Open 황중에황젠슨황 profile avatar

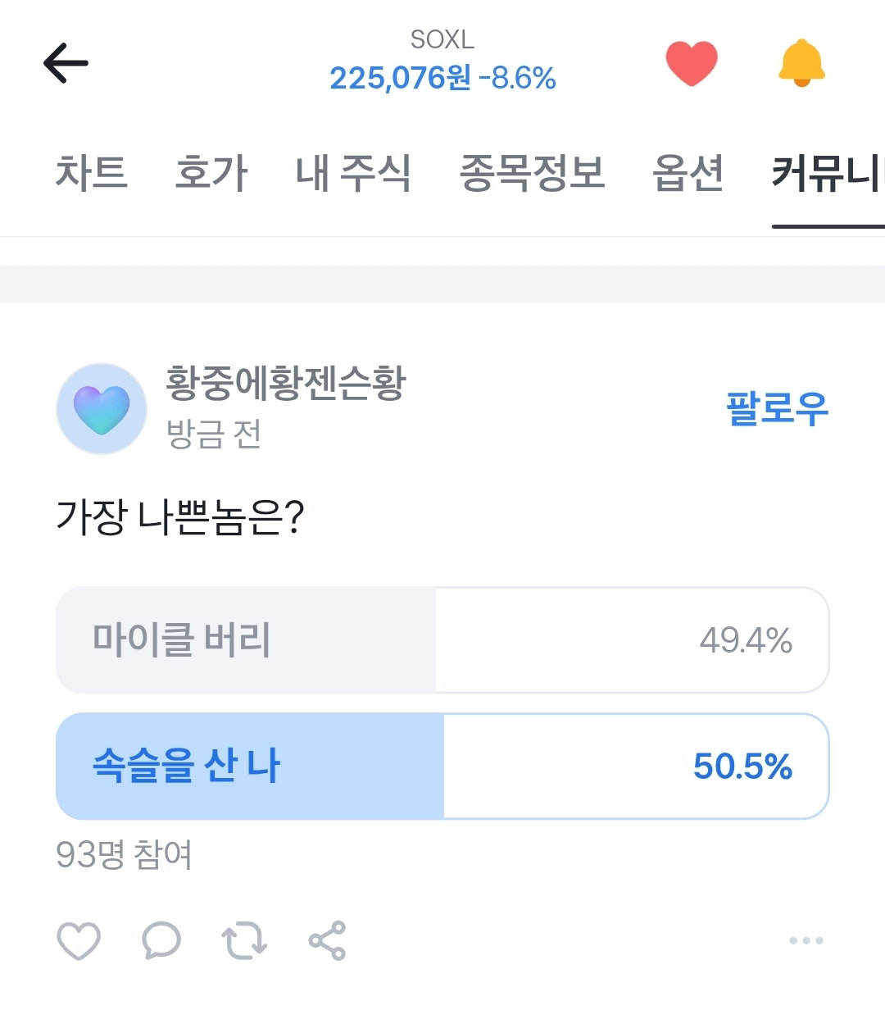pyautogui.click(x=102, y=409)
